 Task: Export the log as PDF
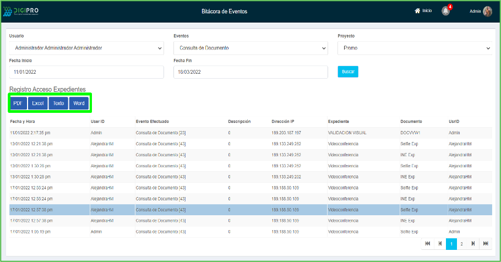[x=18, y=103]
